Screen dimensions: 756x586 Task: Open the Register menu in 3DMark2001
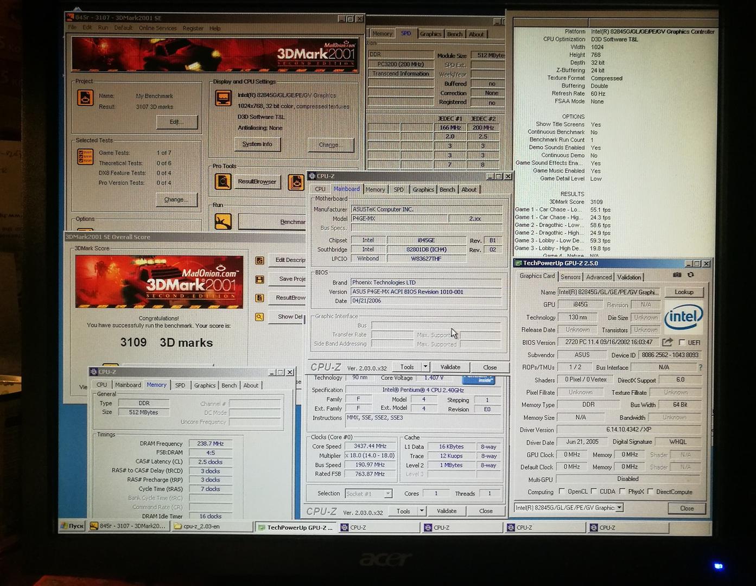coord(193,28)
